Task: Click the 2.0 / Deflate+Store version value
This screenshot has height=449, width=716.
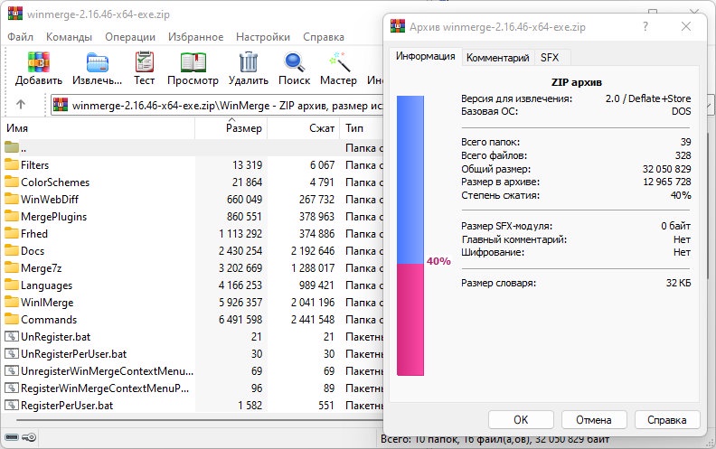Action: click(648, 98)
